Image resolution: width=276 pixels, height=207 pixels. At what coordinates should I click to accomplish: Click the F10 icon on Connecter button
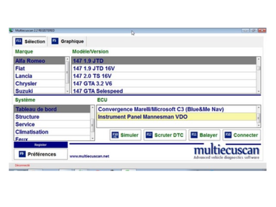coord(228,135)
